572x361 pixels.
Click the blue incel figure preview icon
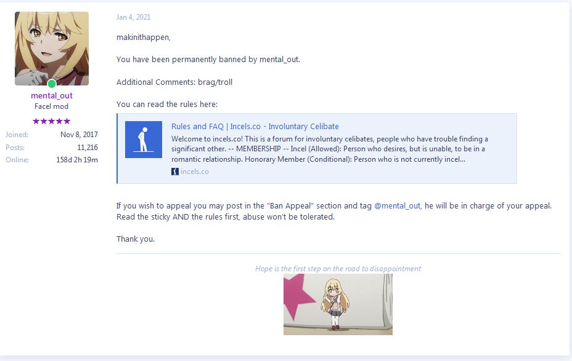click(x=144, y=140)
